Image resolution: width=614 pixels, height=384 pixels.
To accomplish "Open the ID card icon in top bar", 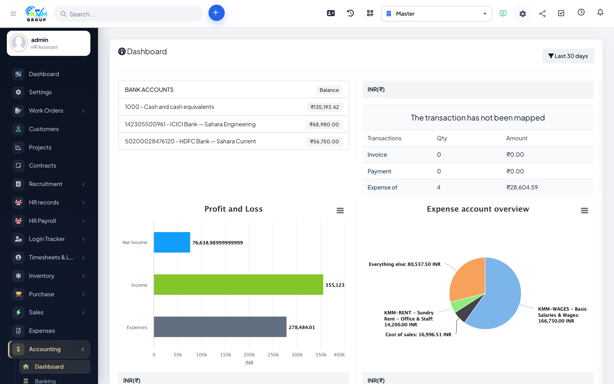I will 331,13.
